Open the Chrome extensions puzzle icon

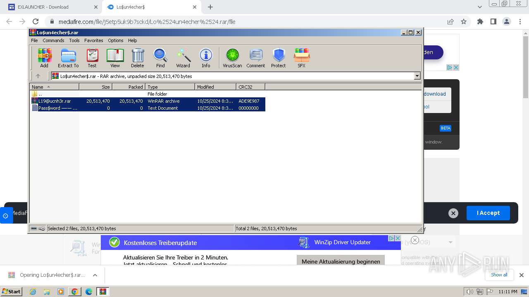(480, 21)
